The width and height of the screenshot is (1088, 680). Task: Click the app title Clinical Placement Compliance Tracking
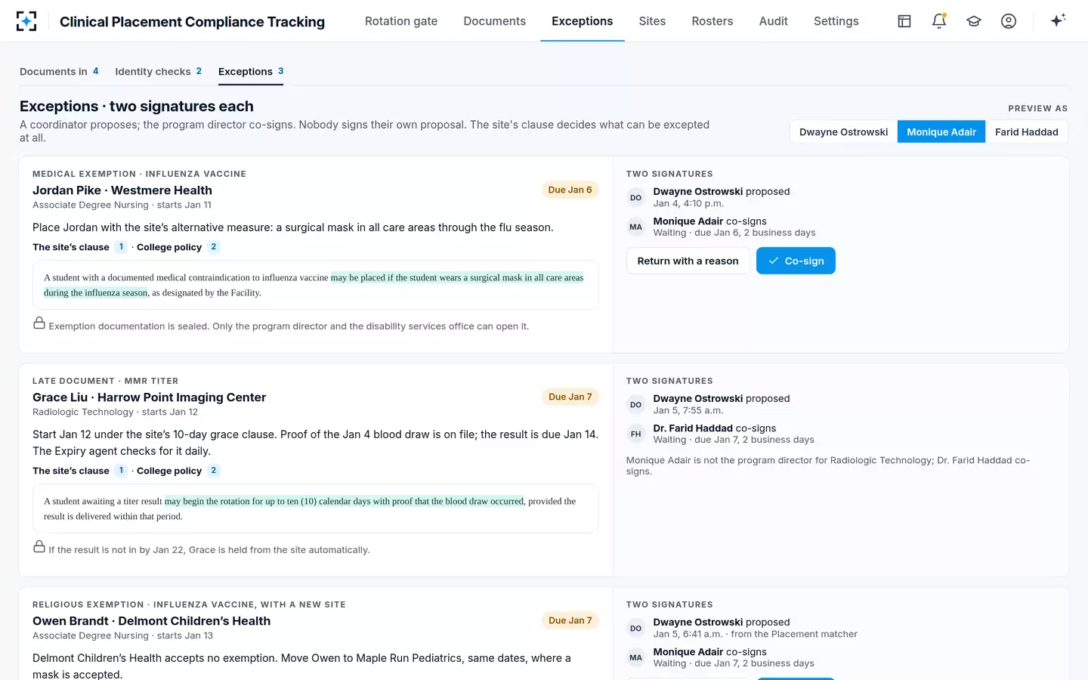[x=192, y=22]
